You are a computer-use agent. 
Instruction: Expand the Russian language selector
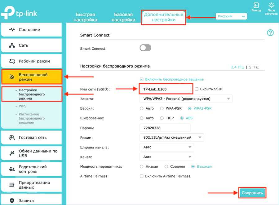[231, 16]
